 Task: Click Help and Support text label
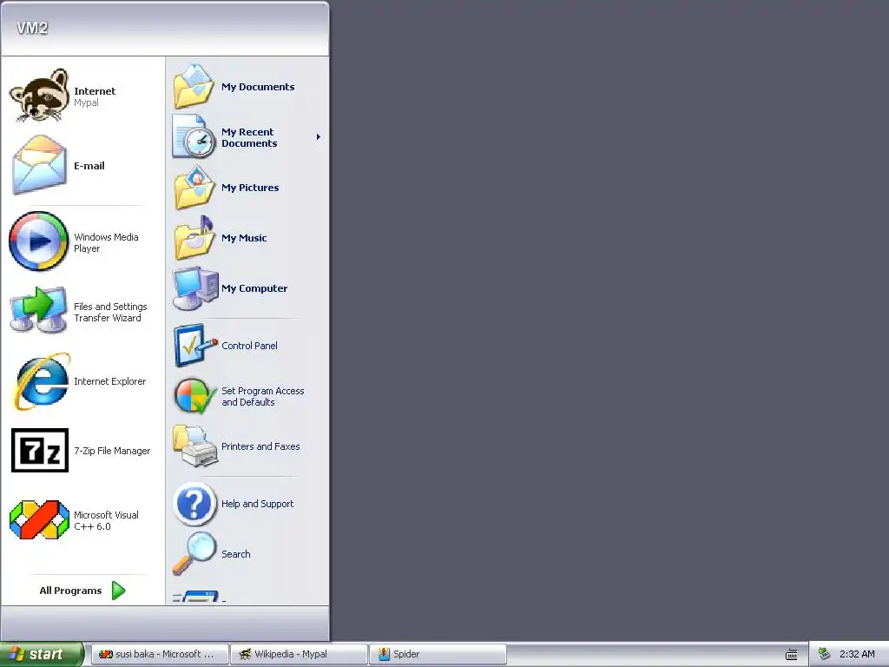point(257,504)
